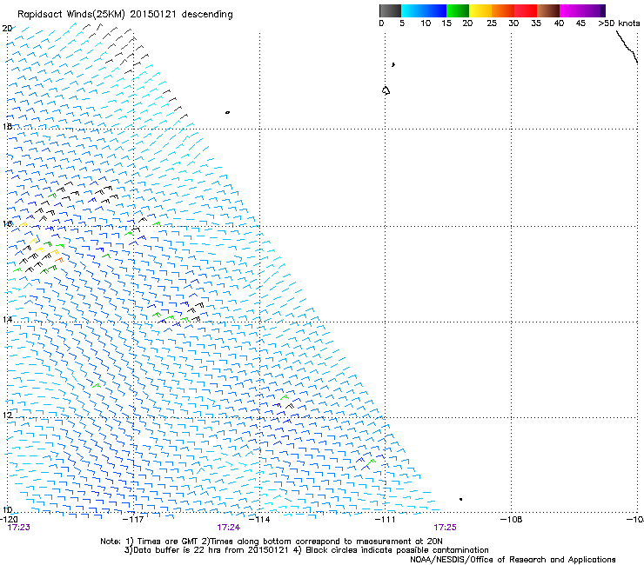Click the '-114' longitude axis label
This screenshot has width=644, height=565.
coord(259,520)
